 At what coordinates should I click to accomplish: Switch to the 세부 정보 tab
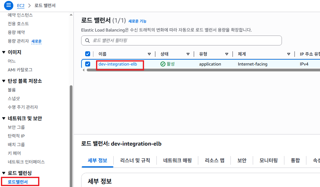97,160
